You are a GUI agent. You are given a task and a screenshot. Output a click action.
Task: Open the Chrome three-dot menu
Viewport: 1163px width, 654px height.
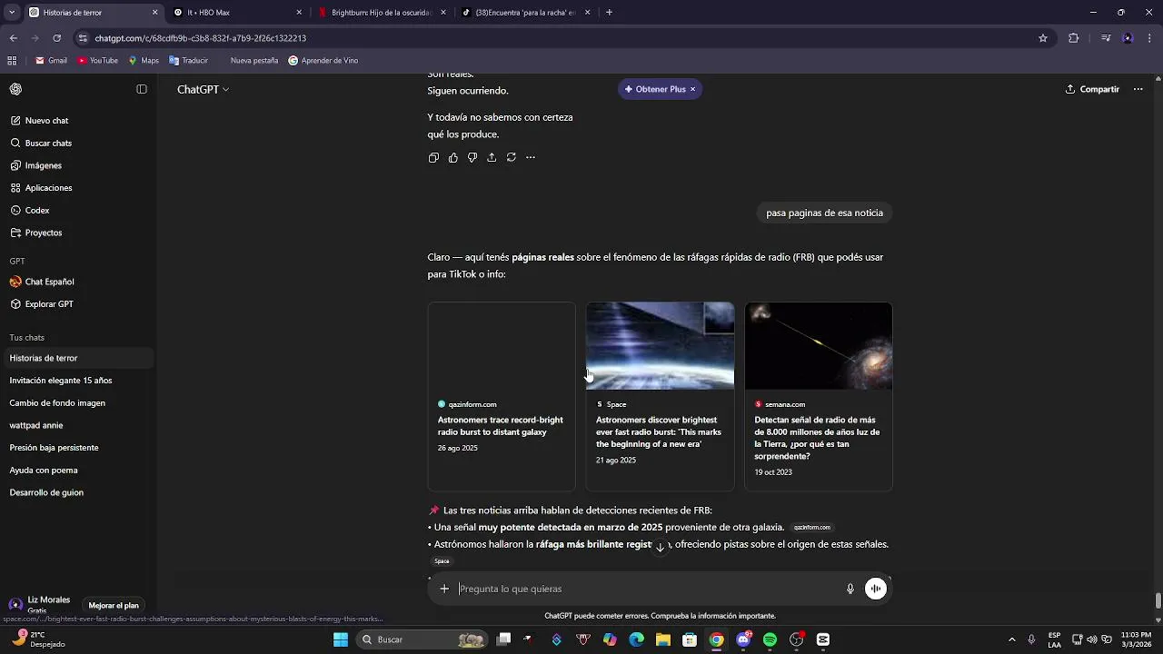(x=1150, y=38)
